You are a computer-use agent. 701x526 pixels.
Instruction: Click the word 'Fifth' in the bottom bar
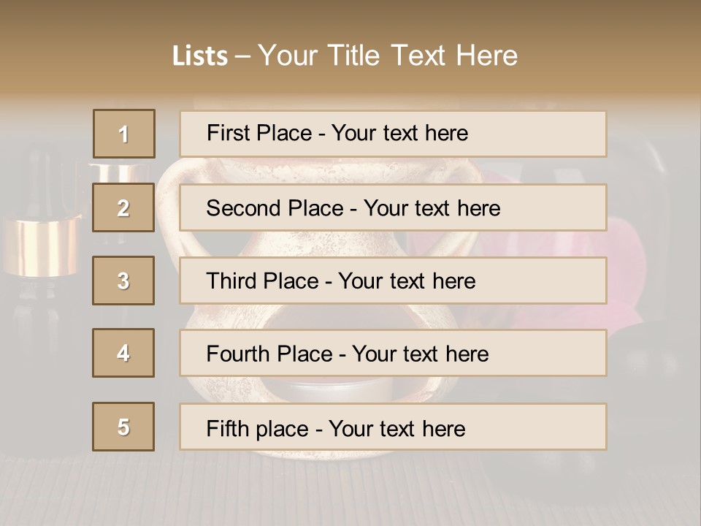coord(228,428)
